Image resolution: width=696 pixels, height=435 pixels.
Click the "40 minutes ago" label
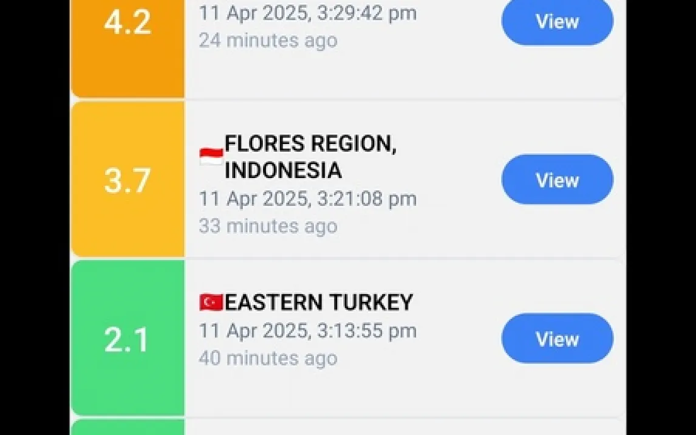pyautogui.click(x=268, y=358)
